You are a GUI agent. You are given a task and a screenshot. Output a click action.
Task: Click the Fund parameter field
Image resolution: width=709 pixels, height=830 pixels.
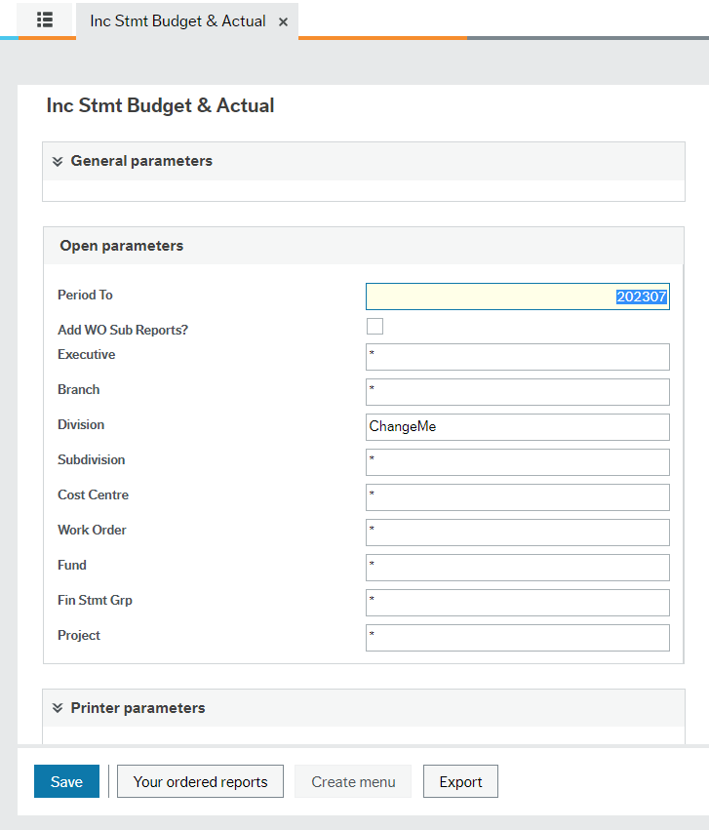coord(517,567)
